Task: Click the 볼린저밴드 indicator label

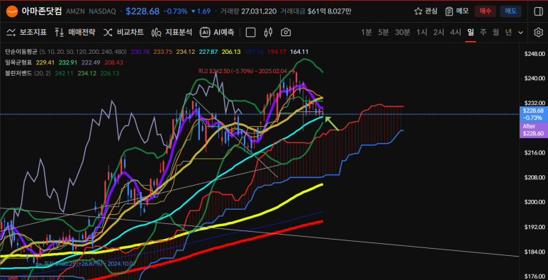Action: (x=18, y=74)
